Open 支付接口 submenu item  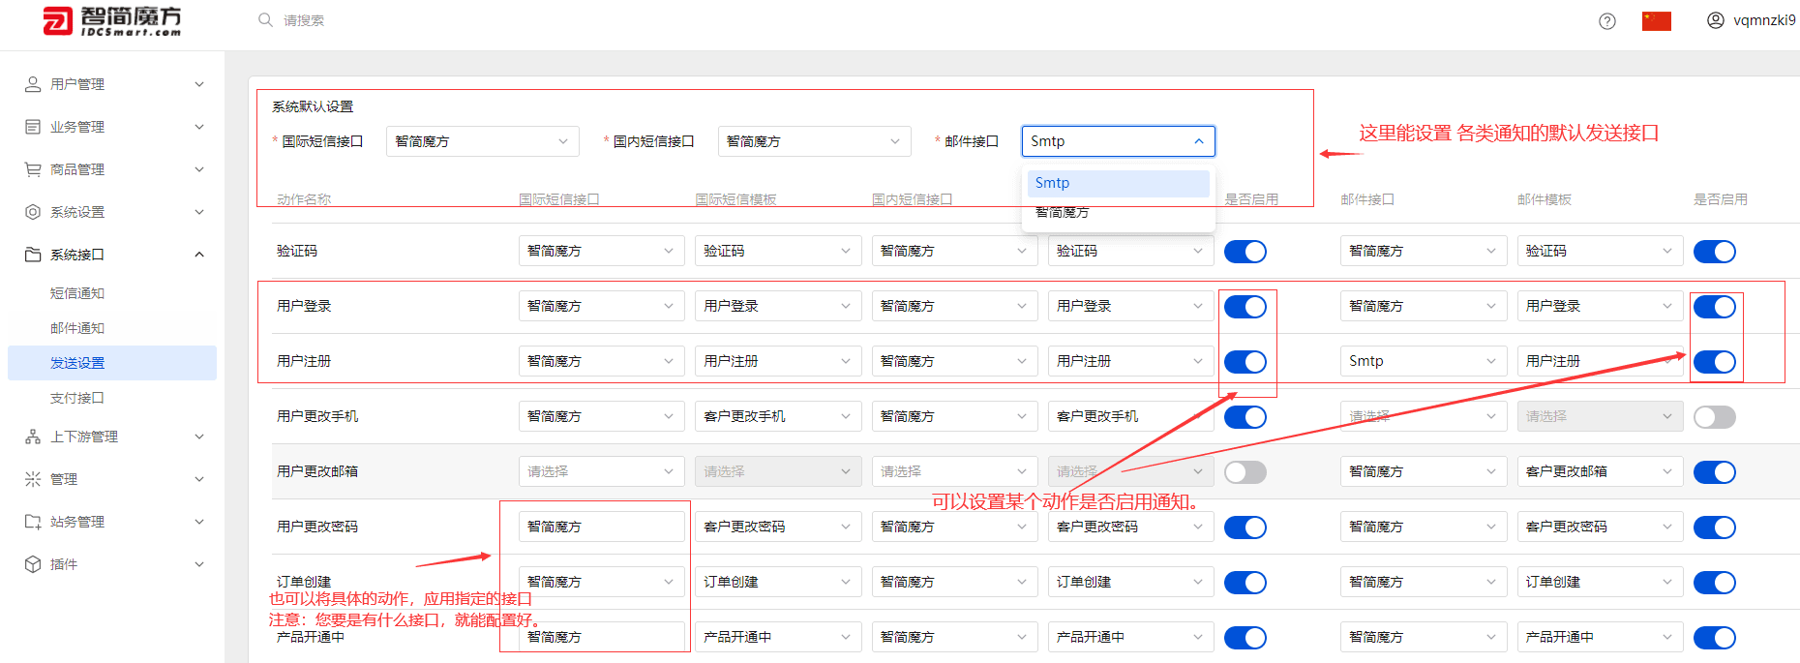(x=77, y=398)
